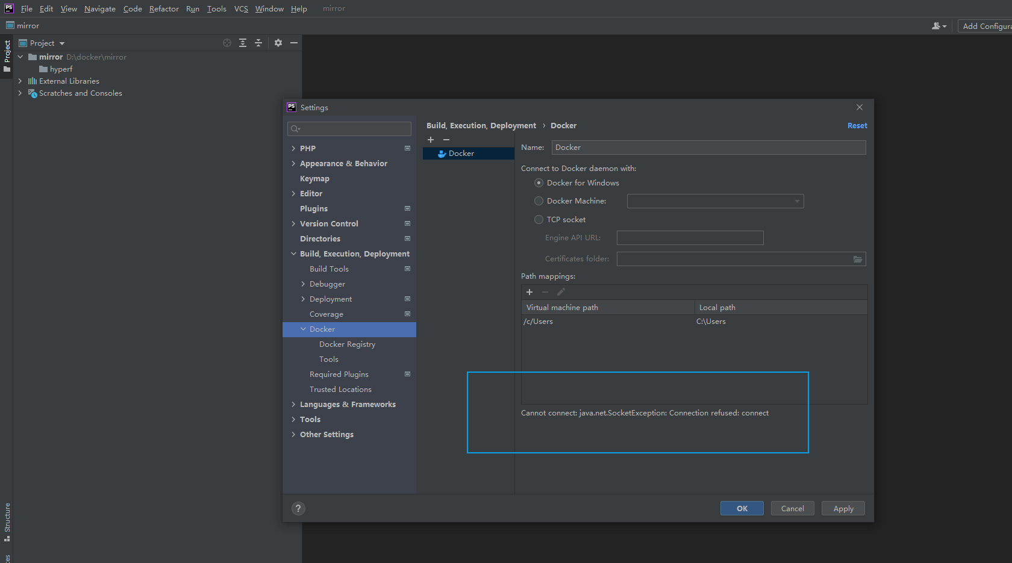Screen dimensions: 1012x563
Task: Collapse the Docker settings node
Action: pyautogui.click(x=303, y=329)
